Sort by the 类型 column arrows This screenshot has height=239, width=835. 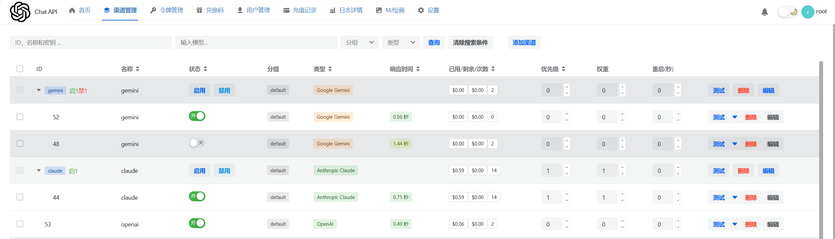point(330,69)
